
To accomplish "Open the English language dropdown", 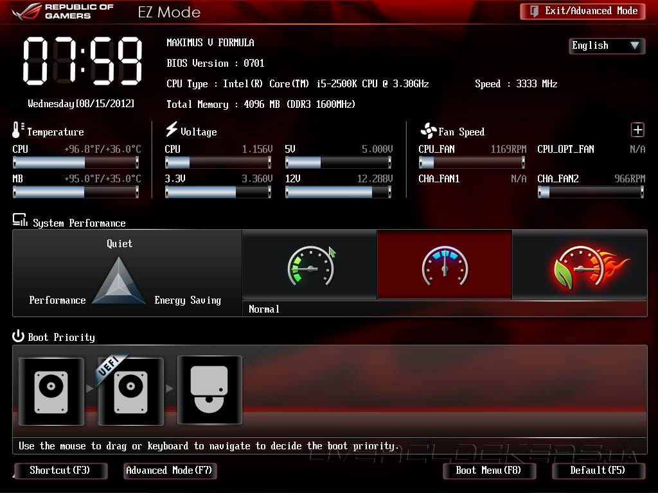I will click(x=607, y=46).
